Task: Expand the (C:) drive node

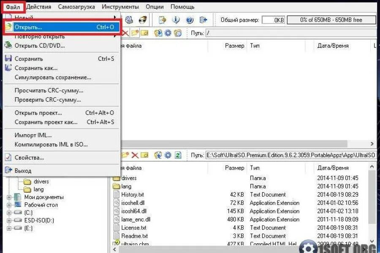Action: point(9,213)
